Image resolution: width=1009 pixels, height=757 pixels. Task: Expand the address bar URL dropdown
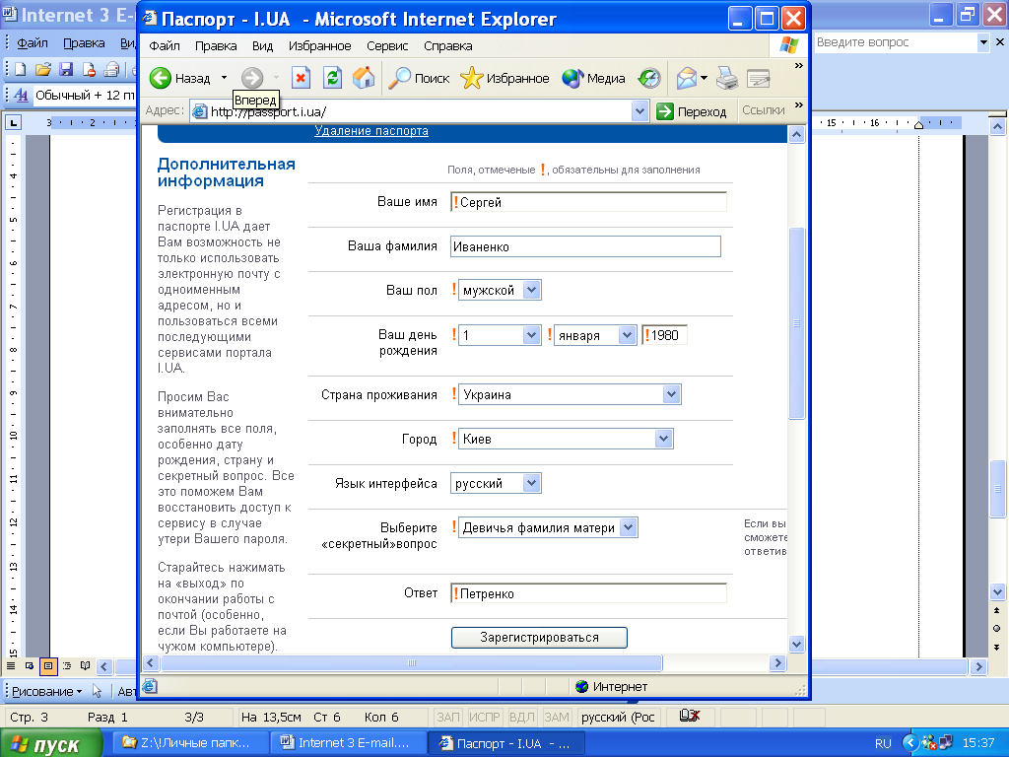click(639, 111)
